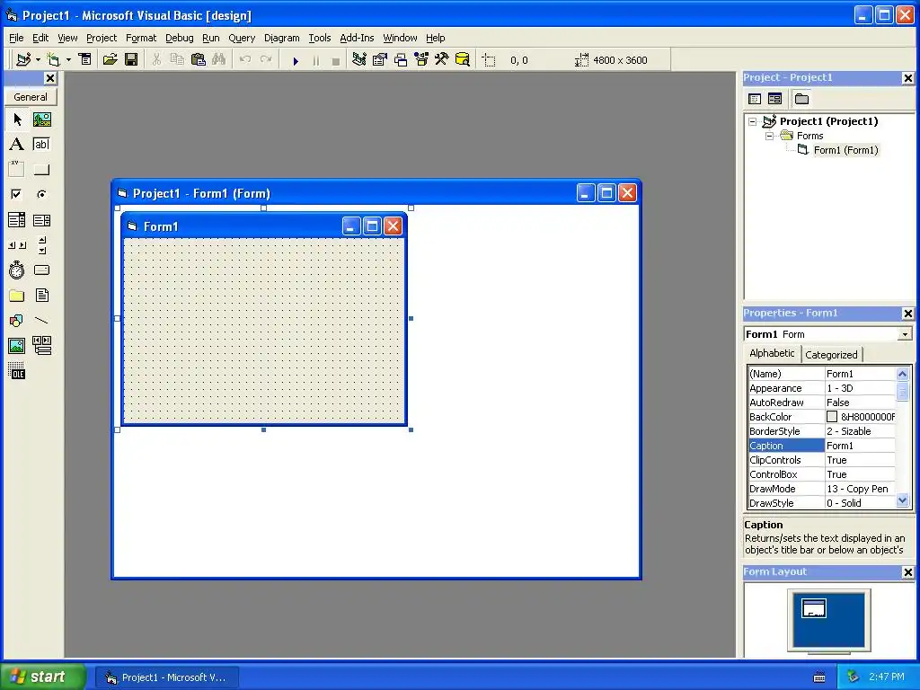The height and width of the screenshot is (690, 920).
Task: Click the Toolbox hammer-and-wrench icon
Action: click(442, 59)
